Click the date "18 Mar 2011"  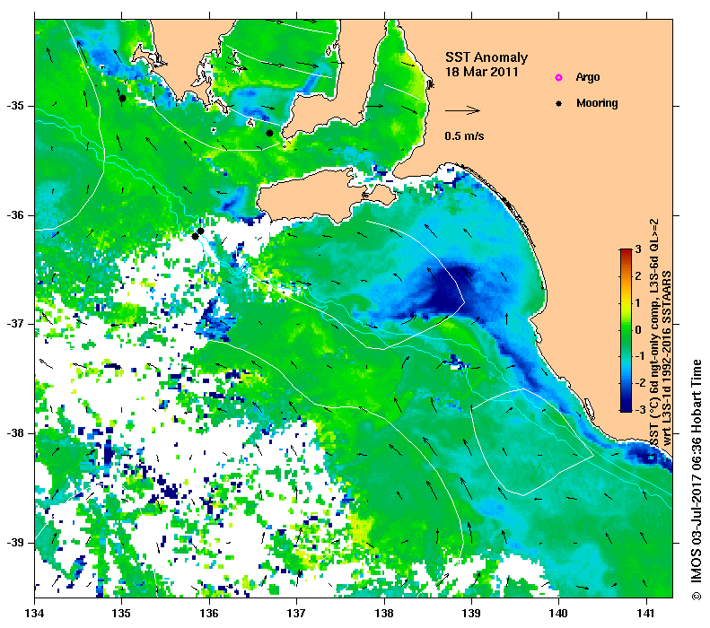(x=481, y=72)
